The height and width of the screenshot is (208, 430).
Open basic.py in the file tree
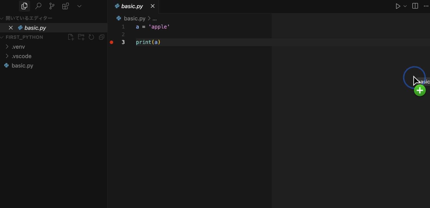(22, 66)
